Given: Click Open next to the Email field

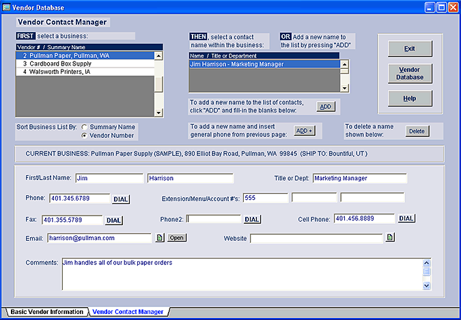Looking at the screenshot, I should 177,237.
